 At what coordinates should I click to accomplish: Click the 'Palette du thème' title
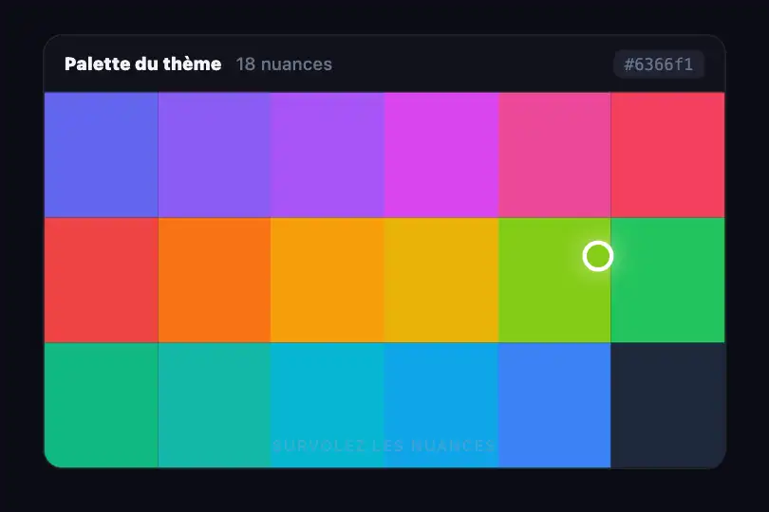click(x=142, y=64)
